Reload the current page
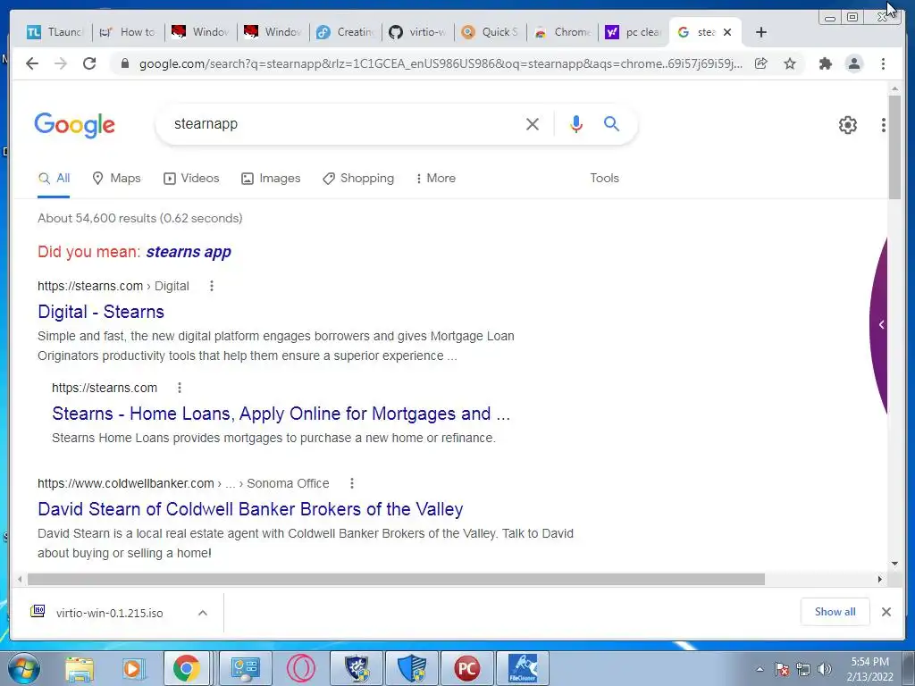 89,63
